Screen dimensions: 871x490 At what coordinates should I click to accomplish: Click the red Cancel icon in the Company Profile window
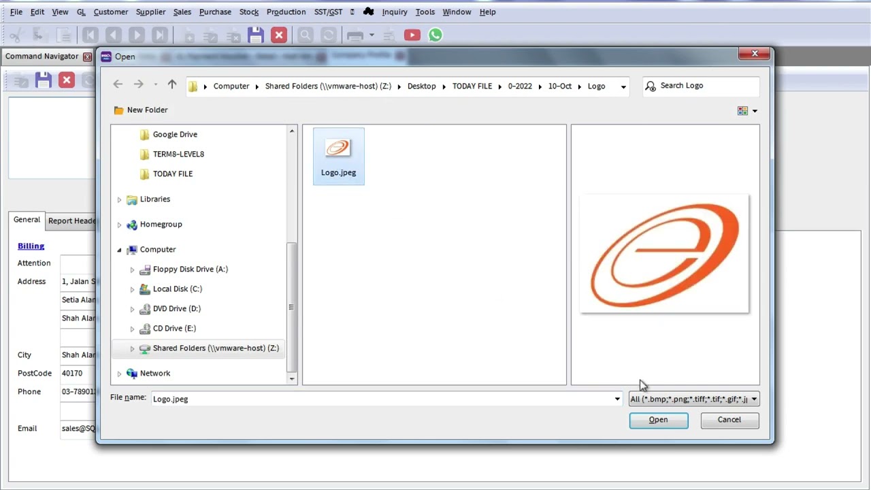click(x=66, y=80)
